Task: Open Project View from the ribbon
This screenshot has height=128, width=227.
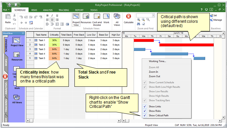Action: click(x=76, y=20)
